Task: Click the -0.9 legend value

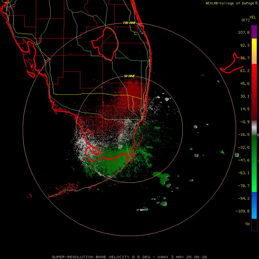Action: click(245, 122)
